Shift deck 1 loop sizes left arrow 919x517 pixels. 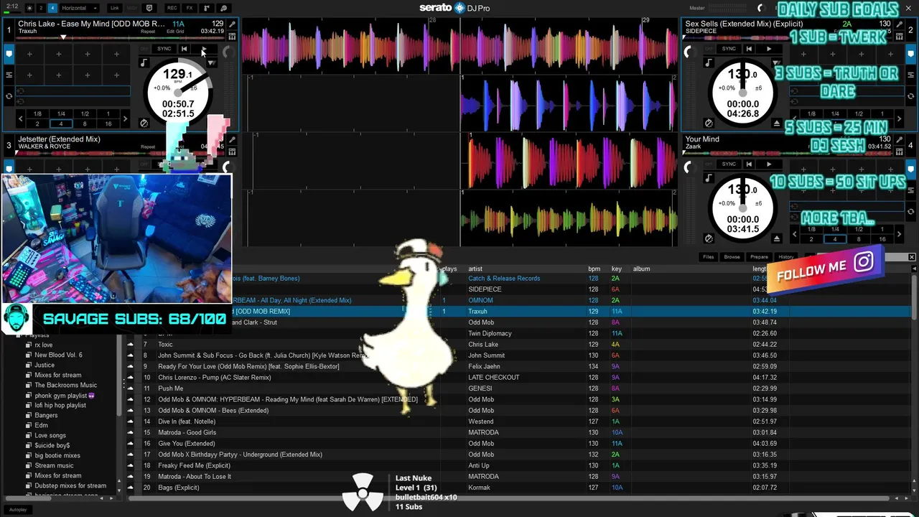coord(20,118)
